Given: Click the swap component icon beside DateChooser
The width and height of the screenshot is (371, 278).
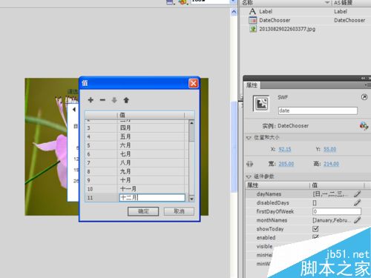Looking at the screenshot, I should [364, 126].
